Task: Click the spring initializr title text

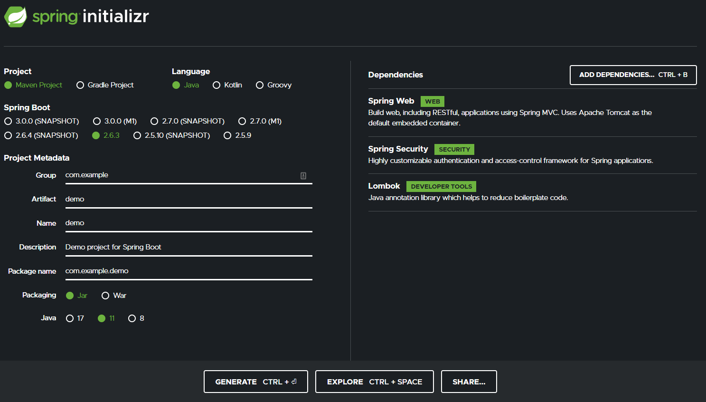Action: (91, 17)
